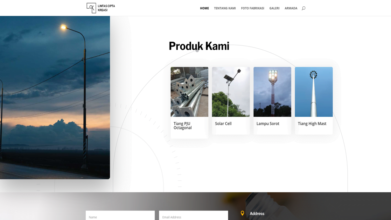Image resolution: width=391 pixels, height=220 pixels.
Task: Select the Produk Kami heading text
Action: tap(199, 46)
